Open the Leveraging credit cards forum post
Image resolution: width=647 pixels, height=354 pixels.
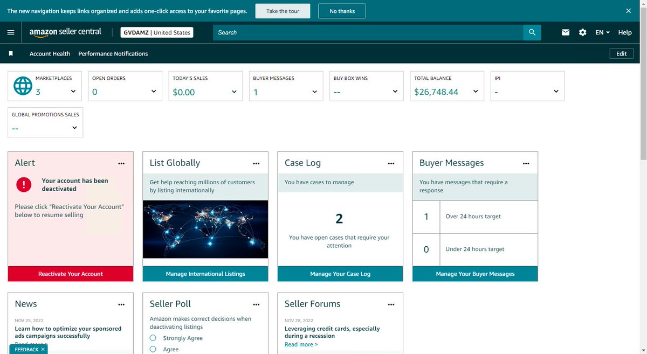pyautogui.click(x=332, y=332)
